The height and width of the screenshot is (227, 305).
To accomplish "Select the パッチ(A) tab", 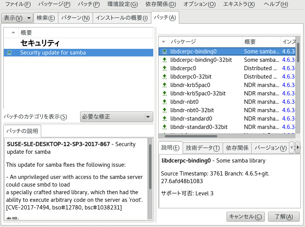I will (x=165, y=18).
